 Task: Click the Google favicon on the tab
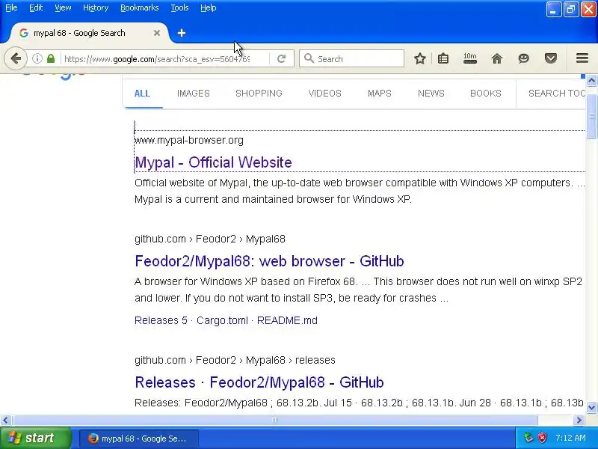24,33
